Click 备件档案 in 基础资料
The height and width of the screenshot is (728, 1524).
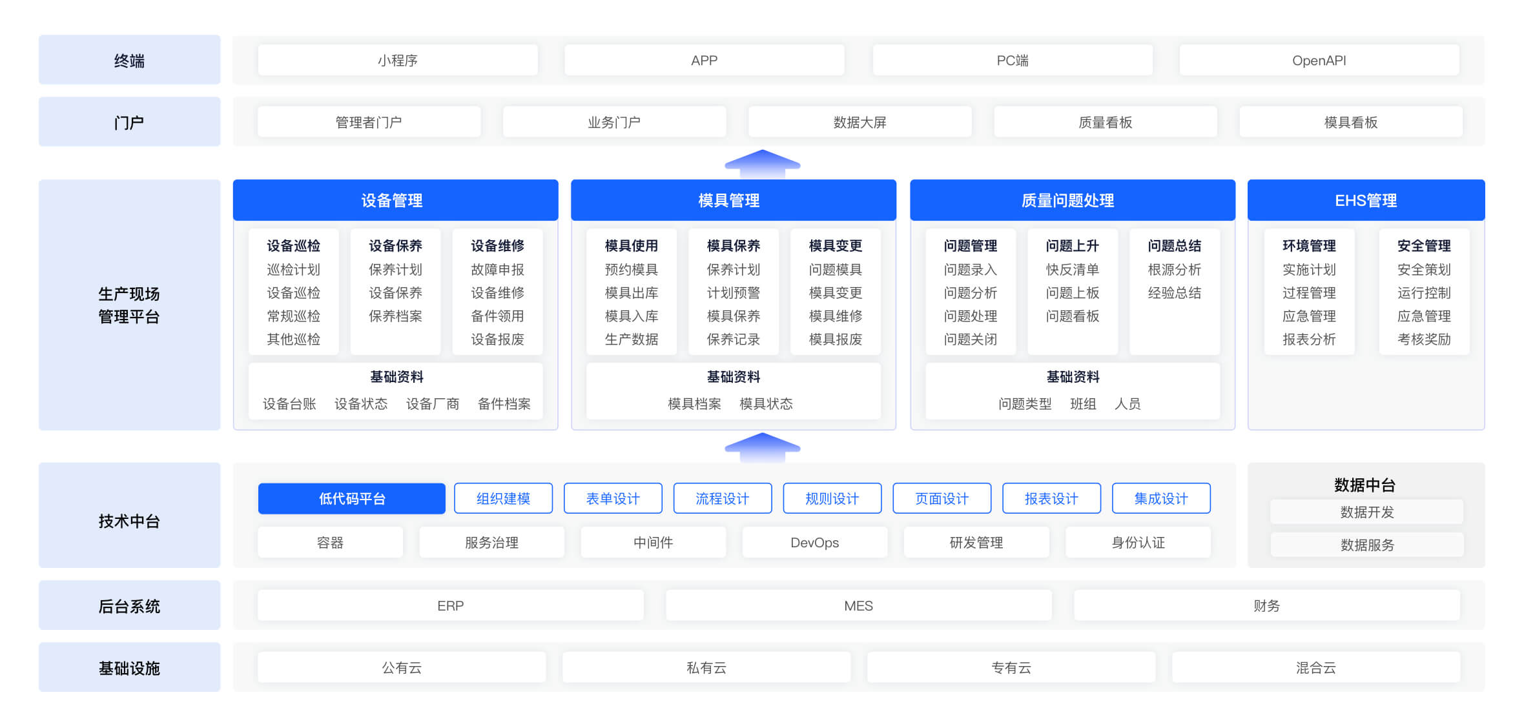[x=504, y=403]
